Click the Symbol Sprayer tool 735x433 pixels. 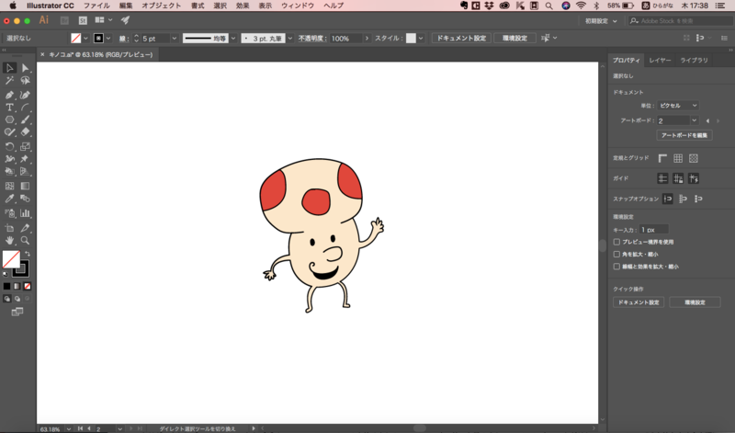[x=9, y=213]
